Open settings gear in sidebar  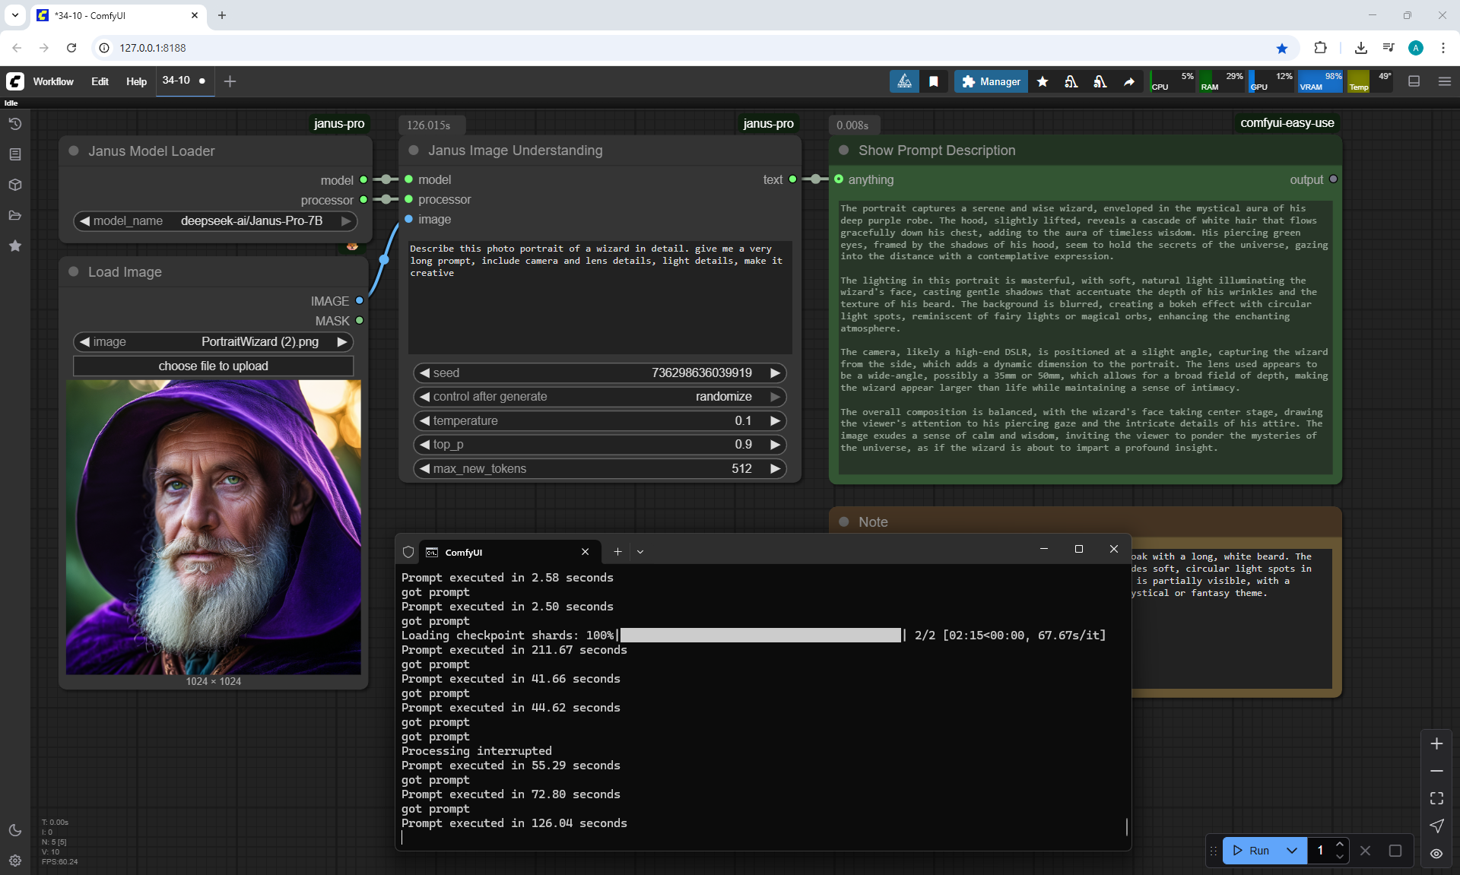(14, 861)
